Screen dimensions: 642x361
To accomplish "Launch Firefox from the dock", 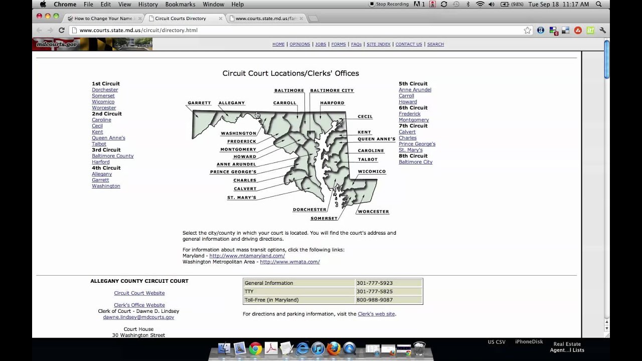I will [x=334, y=348].
